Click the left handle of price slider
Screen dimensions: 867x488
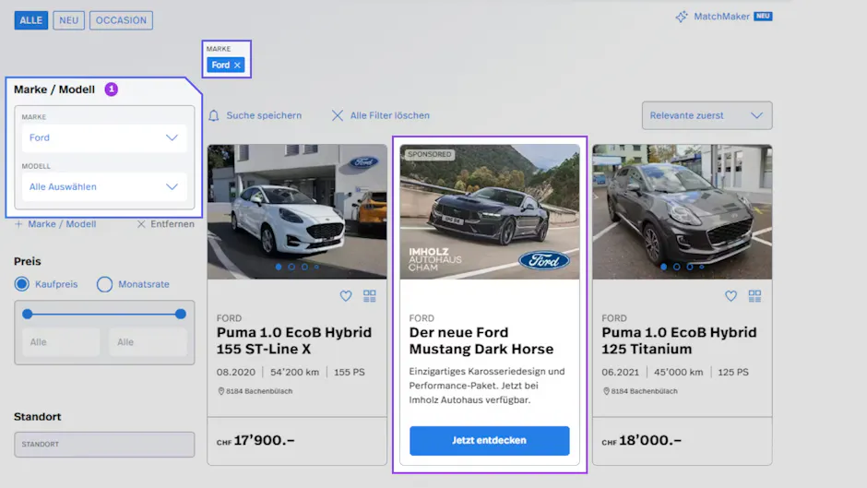click(27, 315)
